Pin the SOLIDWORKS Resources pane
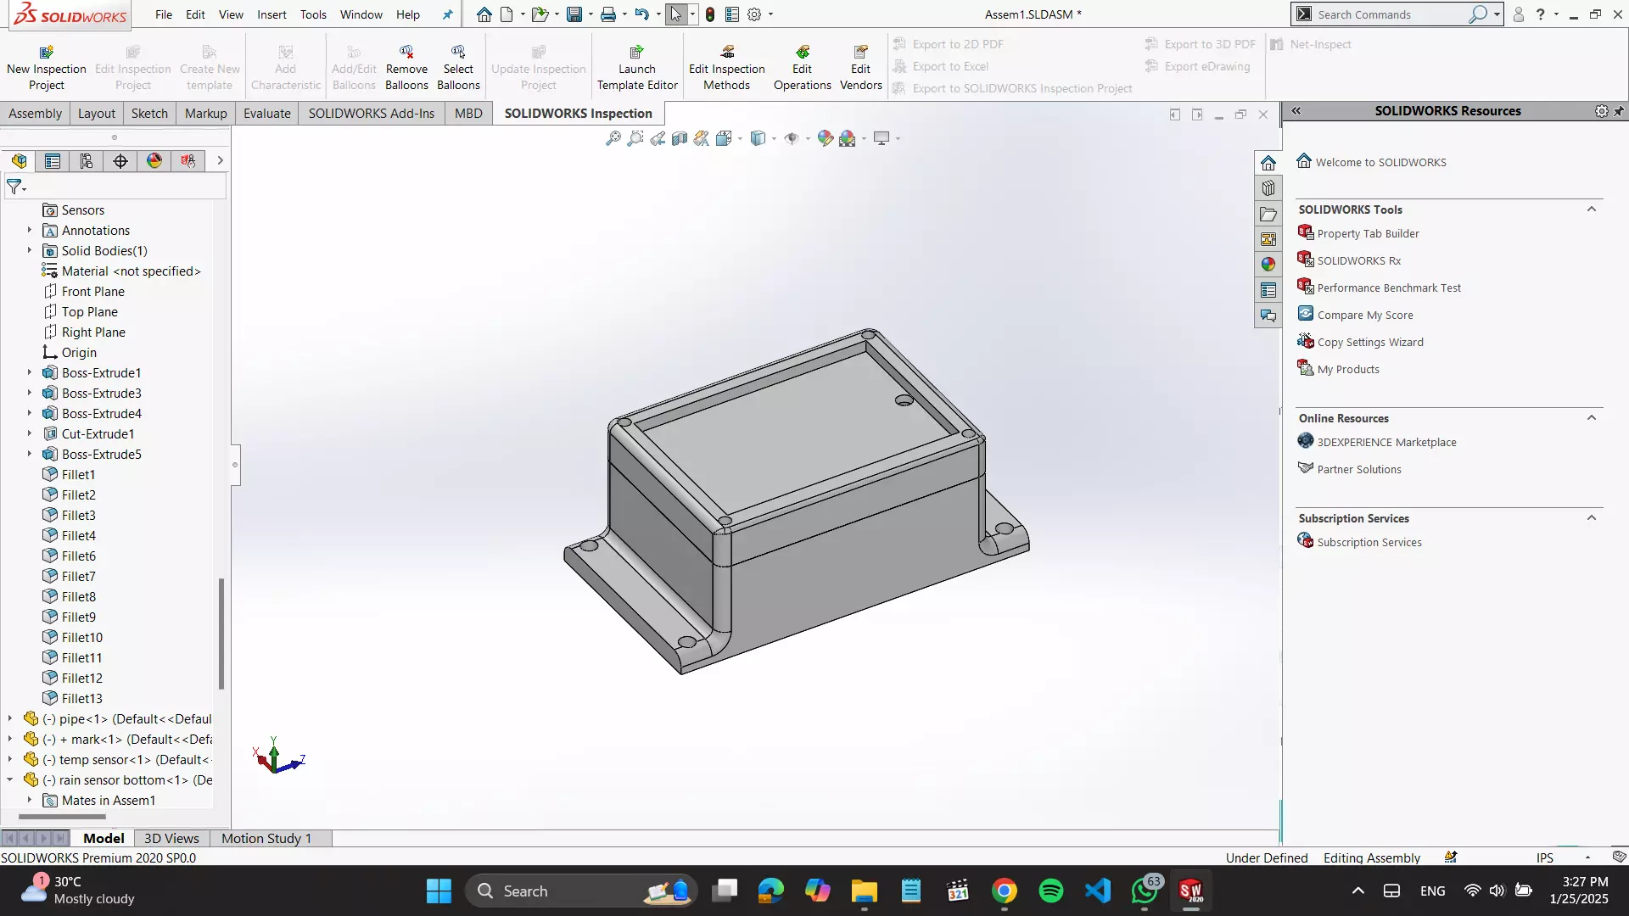The width and height of the screenshot is (1629, 916). (x=1619, y=111)
